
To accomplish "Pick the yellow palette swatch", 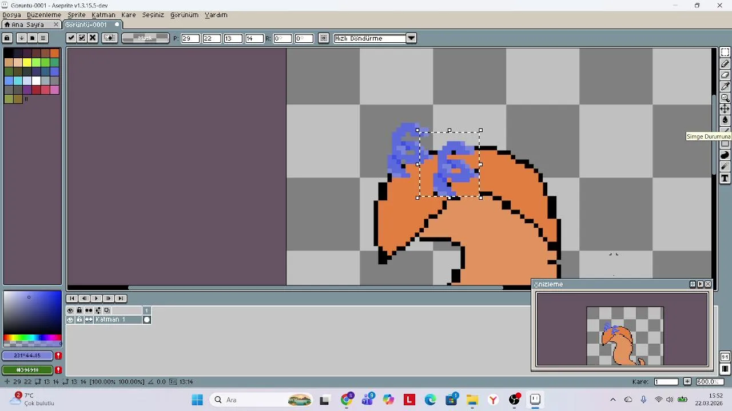I will pyautogui.click(x=27, y=62).
